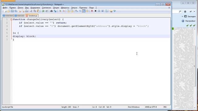This screenshot has width=198, height=111.
Task: Click line number 4 in the margin
Action: [7, 30]
